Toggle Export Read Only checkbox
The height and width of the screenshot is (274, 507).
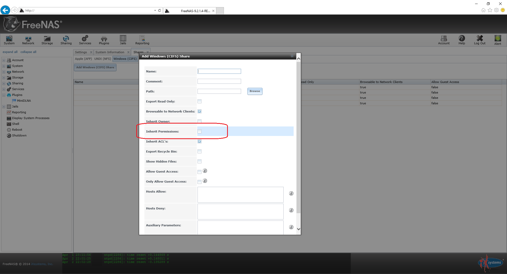[199, 101]
